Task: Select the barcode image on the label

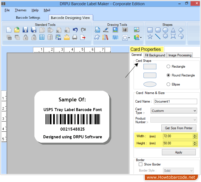Action: coord(73,119)
